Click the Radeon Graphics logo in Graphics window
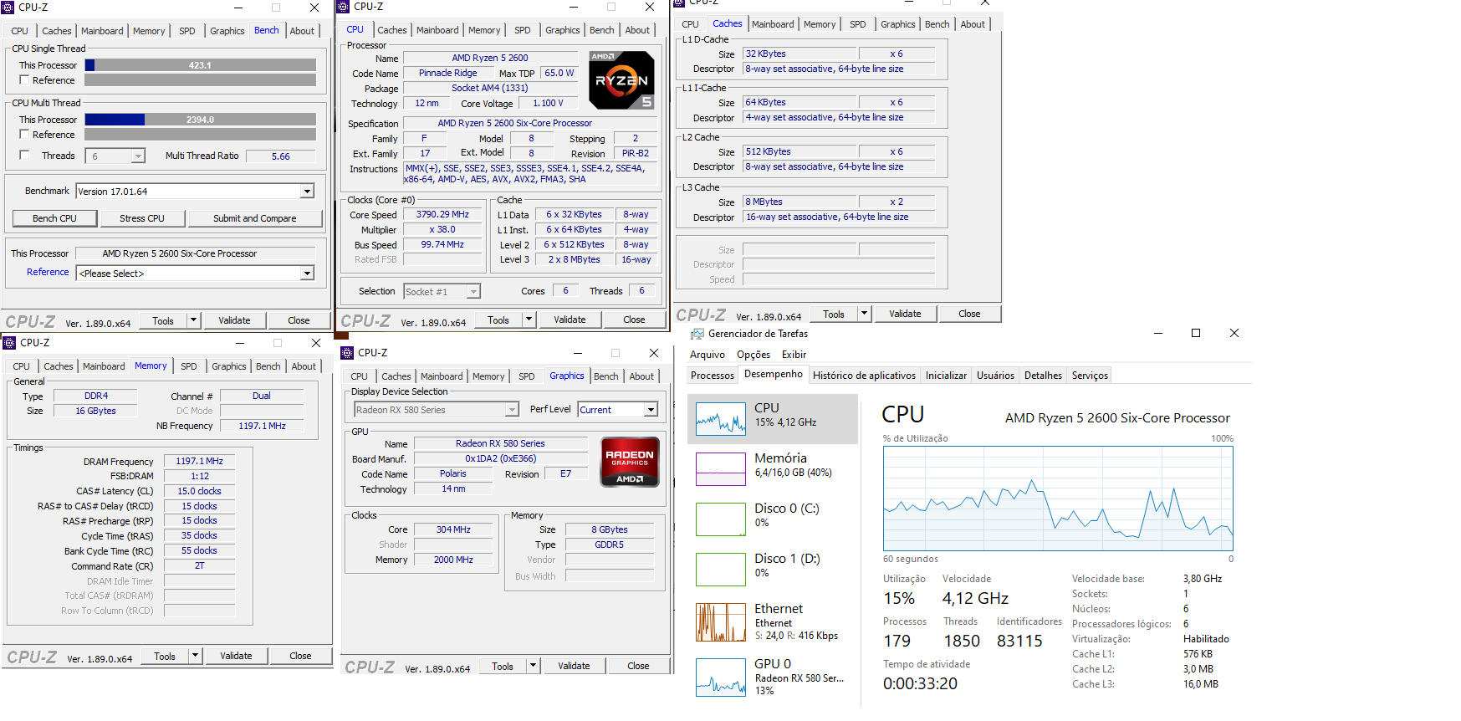 pos(630,462)
